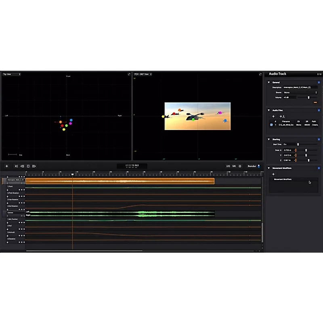Click the fullscreen icon on the POV view
Screen dimensions: 323x323
point(260,75)
